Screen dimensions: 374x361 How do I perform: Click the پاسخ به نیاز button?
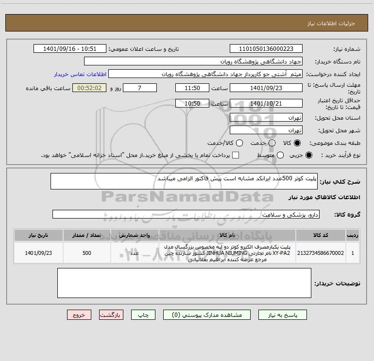pyautogui.click(x=282, y=315)
